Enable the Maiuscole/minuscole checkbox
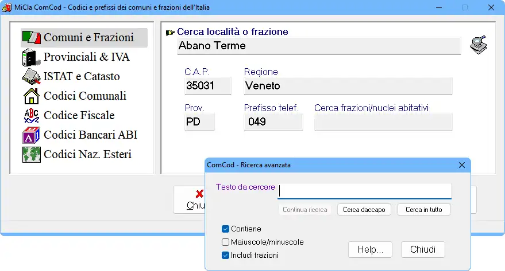Screen dimensions: 505x271 225,242
